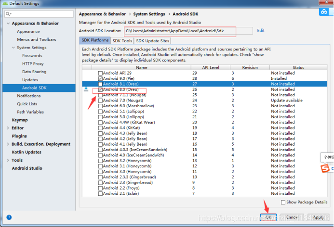Open Menus and Toolbars settings

37,39
